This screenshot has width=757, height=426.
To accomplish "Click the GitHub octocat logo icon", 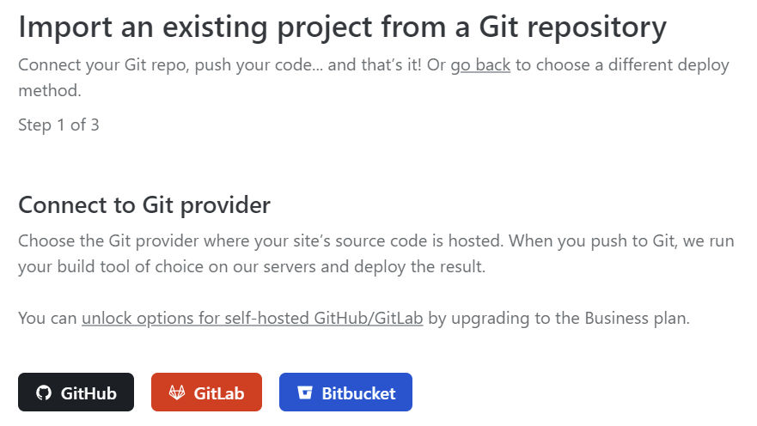I will click(44, 393).
